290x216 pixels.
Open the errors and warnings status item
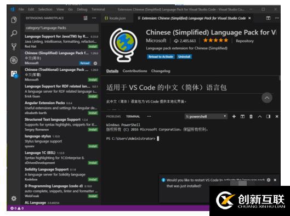[x=17, y=208]
